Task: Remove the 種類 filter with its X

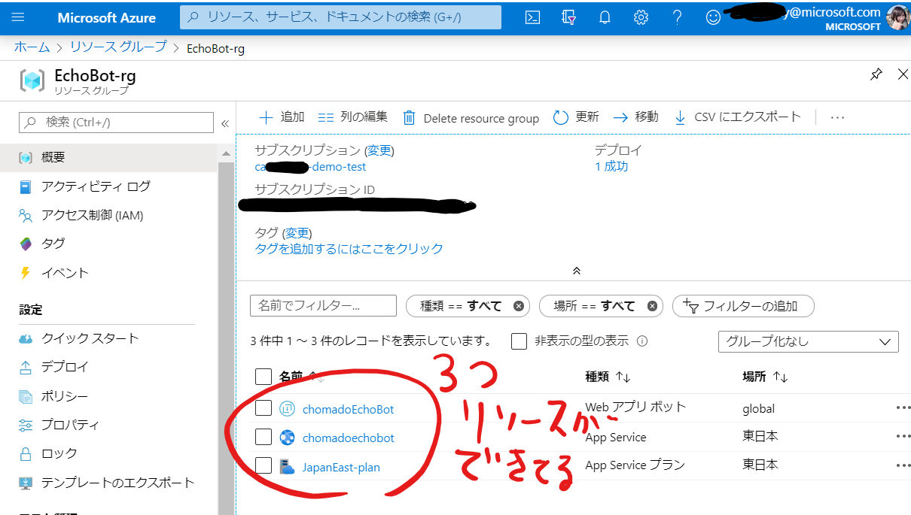Action: tap(518, 306)
